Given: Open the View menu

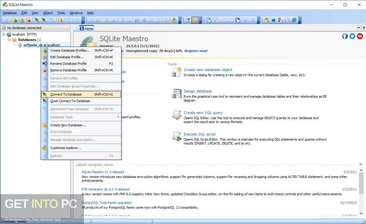Looking at the screenshot, I should tap(35, 13).
